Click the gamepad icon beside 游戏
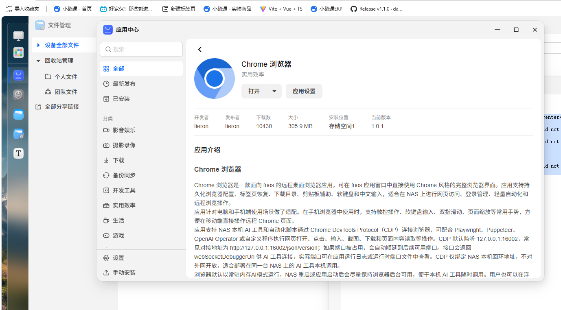 pos(106,236)
